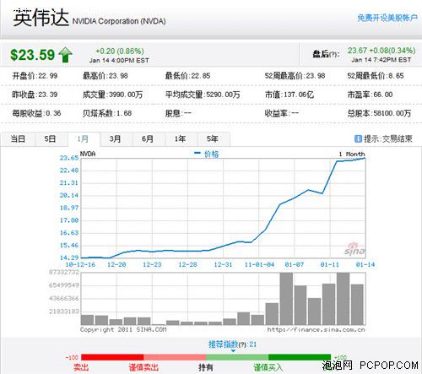Open the 5年 chart tab

[213, 139]
